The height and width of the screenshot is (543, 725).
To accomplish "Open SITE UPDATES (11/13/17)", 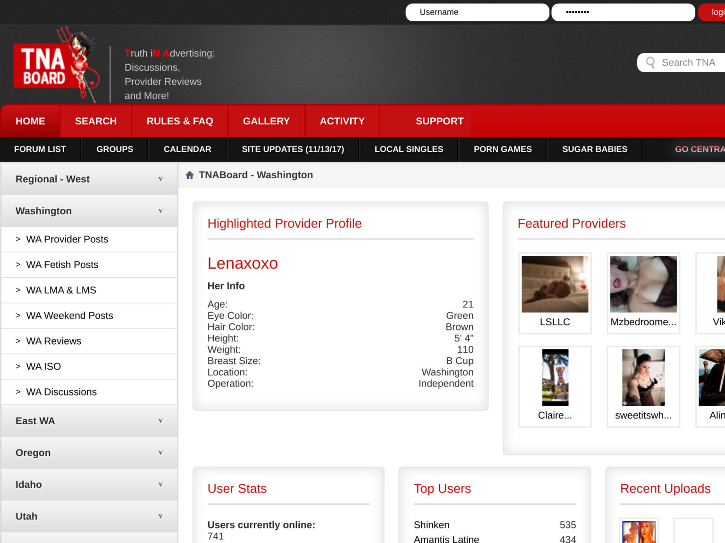I will [293, 149].
